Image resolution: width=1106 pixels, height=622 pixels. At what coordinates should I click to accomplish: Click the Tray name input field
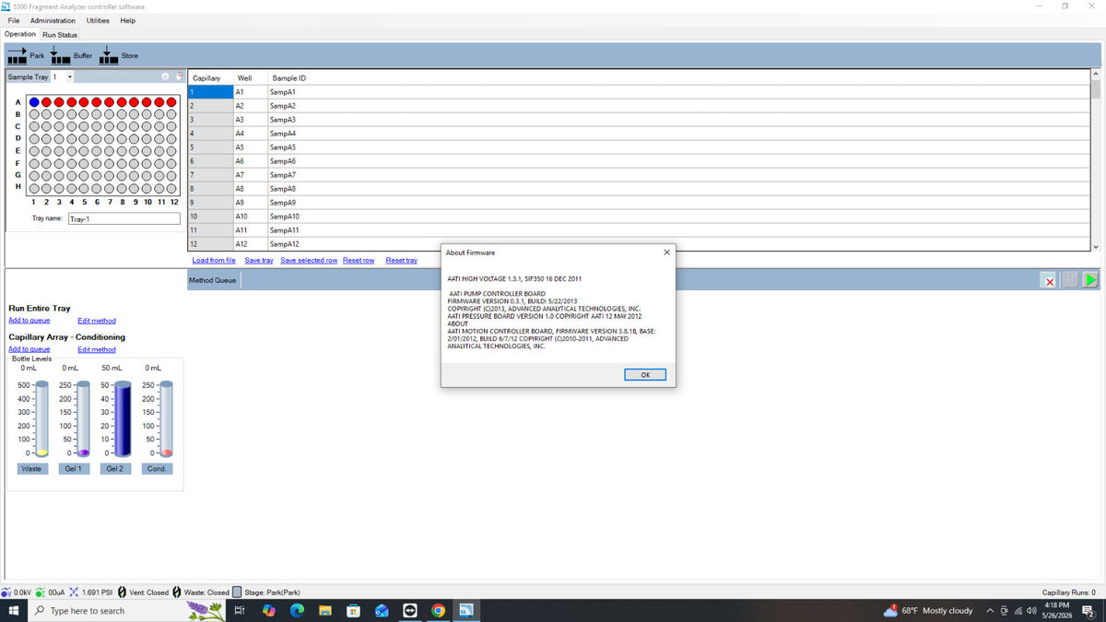pos(124,219)
